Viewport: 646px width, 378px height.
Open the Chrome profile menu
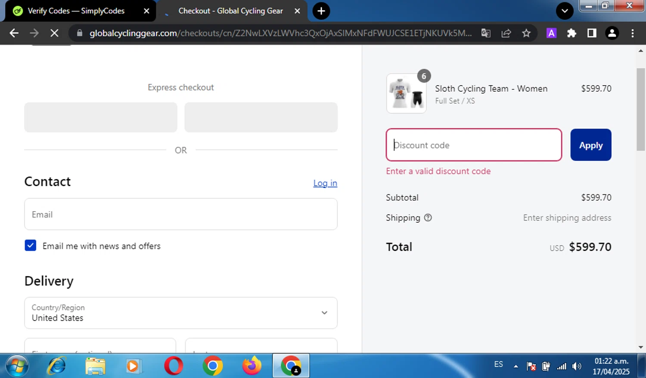point(612,33)
